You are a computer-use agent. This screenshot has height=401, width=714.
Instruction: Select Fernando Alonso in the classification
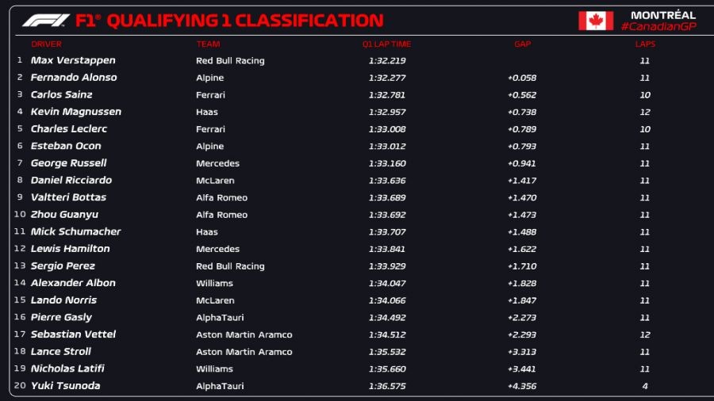74,78
